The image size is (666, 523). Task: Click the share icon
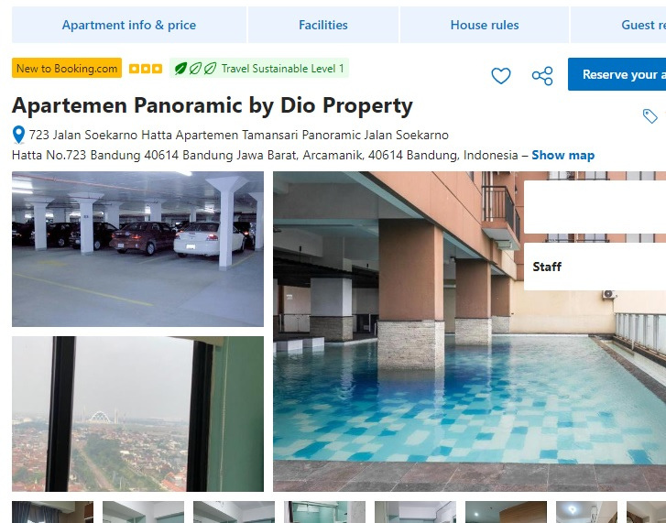(542, 76)
